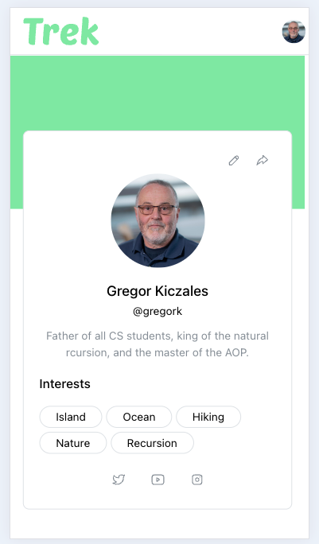This screenshot has height=544, width=319.
Task: Click the Trek logo in header
Action: [x=61, y=32]
